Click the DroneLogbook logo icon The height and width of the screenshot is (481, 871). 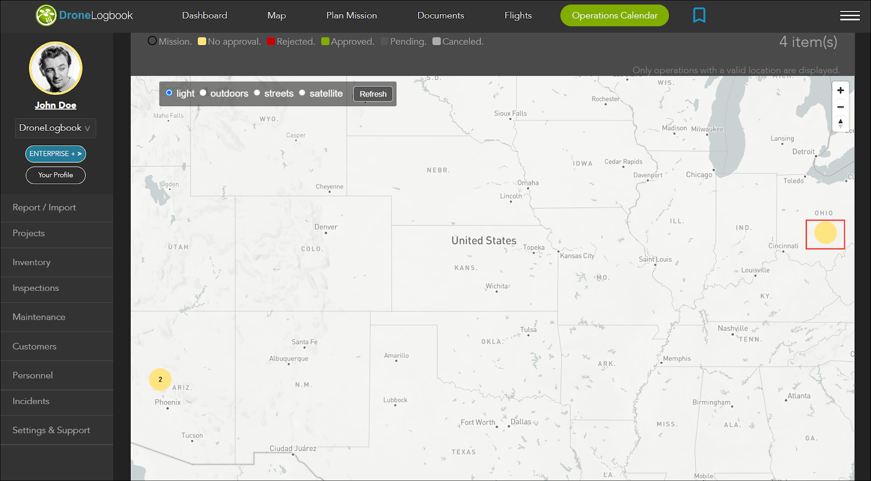pyautogui.click(x=46, y=15)
